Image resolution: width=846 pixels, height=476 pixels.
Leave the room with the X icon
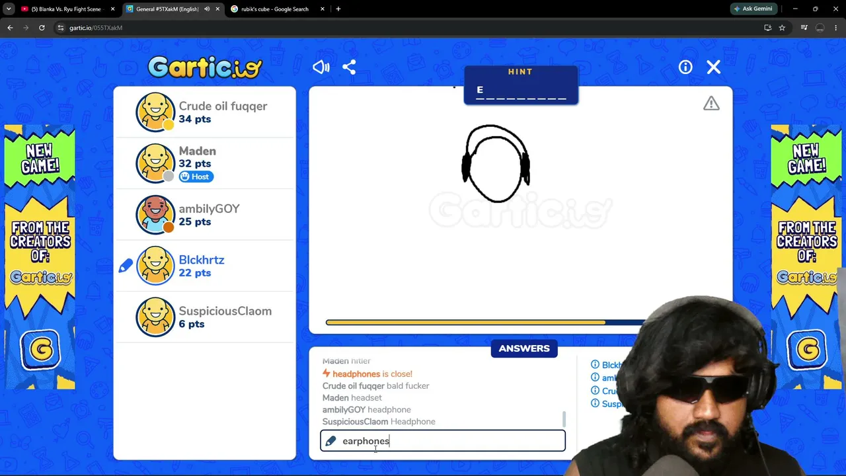point(713,67)
